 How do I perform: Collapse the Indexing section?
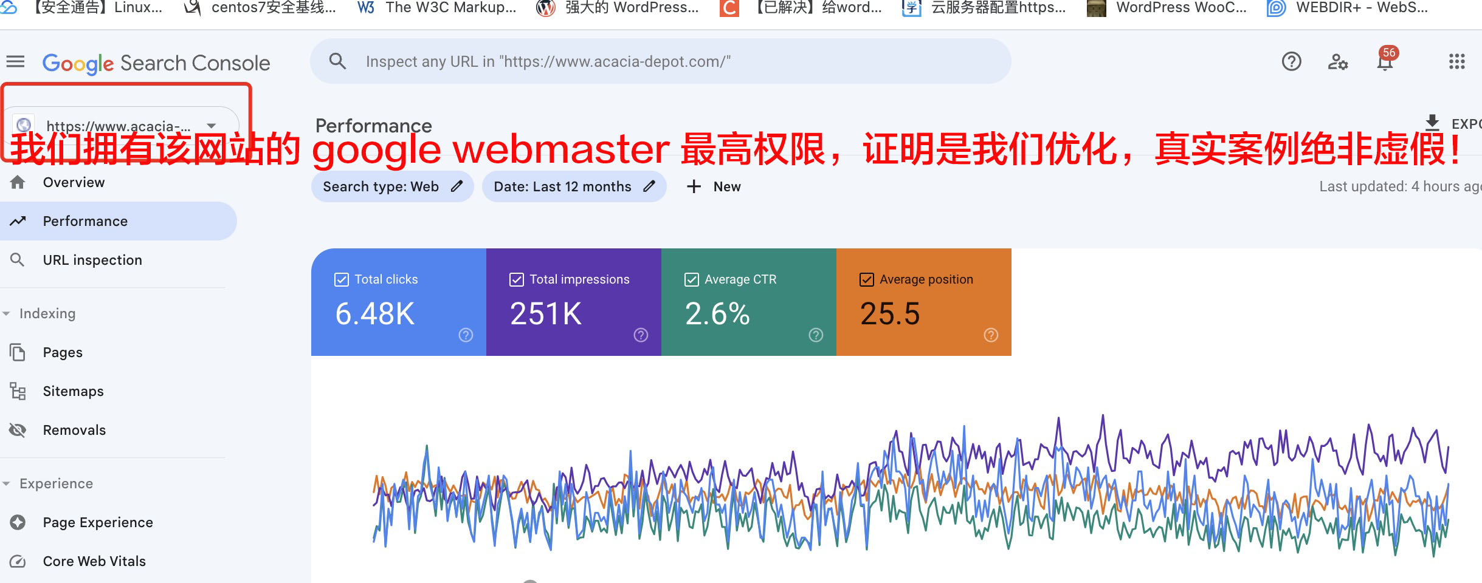7,313
